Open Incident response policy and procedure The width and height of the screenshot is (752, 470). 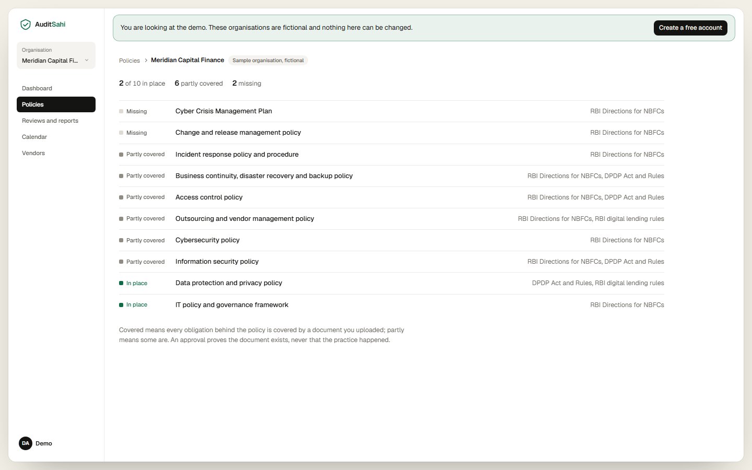392,155
